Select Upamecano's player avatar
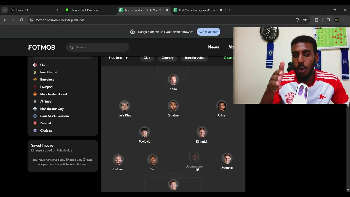The width and height of the screenshot is (350, 197). coord(194,157)
